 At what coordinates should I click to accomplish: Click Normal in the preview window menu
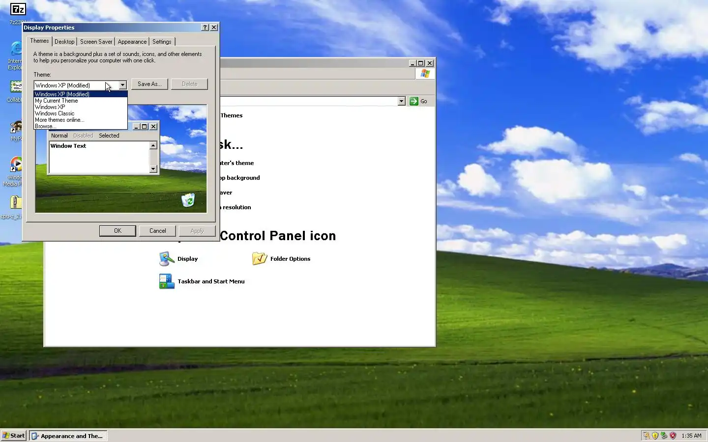pos(59,136)
